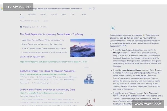Open the lighthouse thumbnail image

[82, 47]
